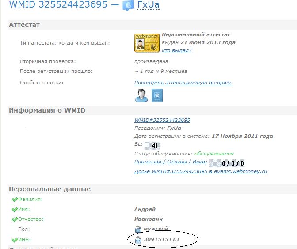
Task: Open the 'кто выдал?' link
Action: pos(176,50)
